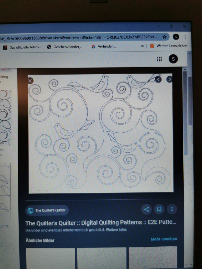Expand hidden bookmarks with double chevron
Viewport: 202px width, 269px height.
click(143, 46)
